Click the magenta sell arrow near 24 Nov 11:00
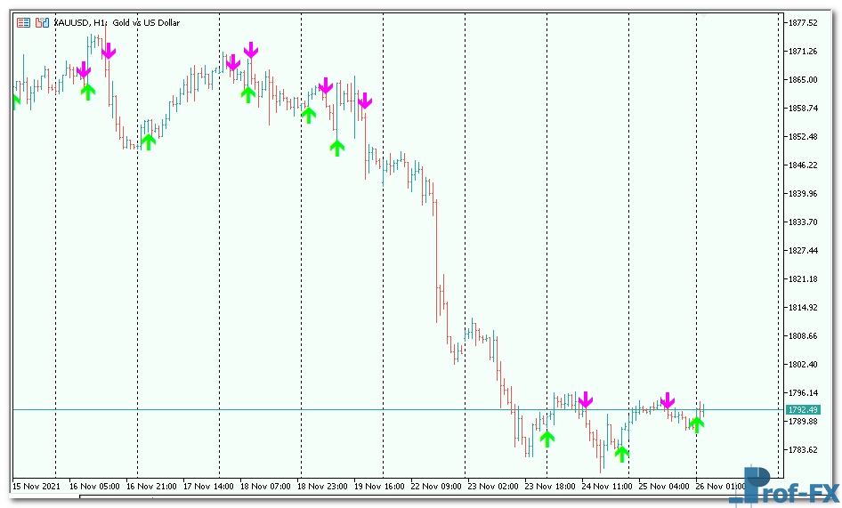Screen dimensions: 842x508 click(x=585, y=400)
